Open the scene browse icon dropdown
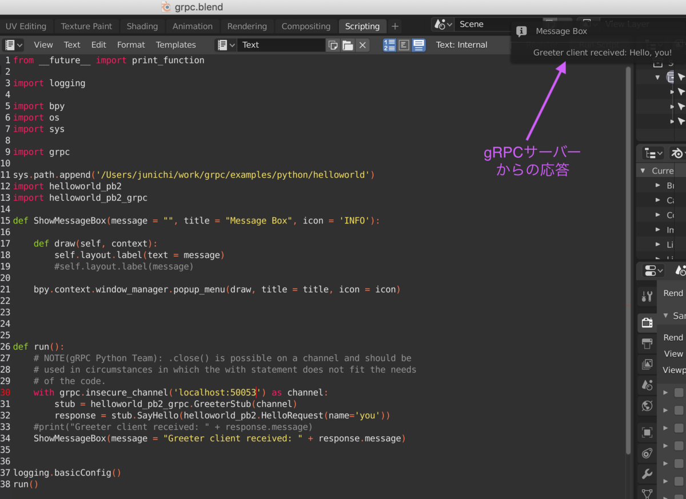This screenshot has height=499, width=686. click(443, 24)
